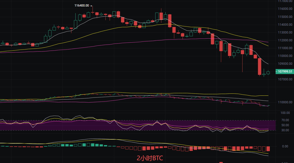294x163 pixels.
Task: Click the red 2小时BTC caption text
Action: pyautogui.click(x=150, y=158)
